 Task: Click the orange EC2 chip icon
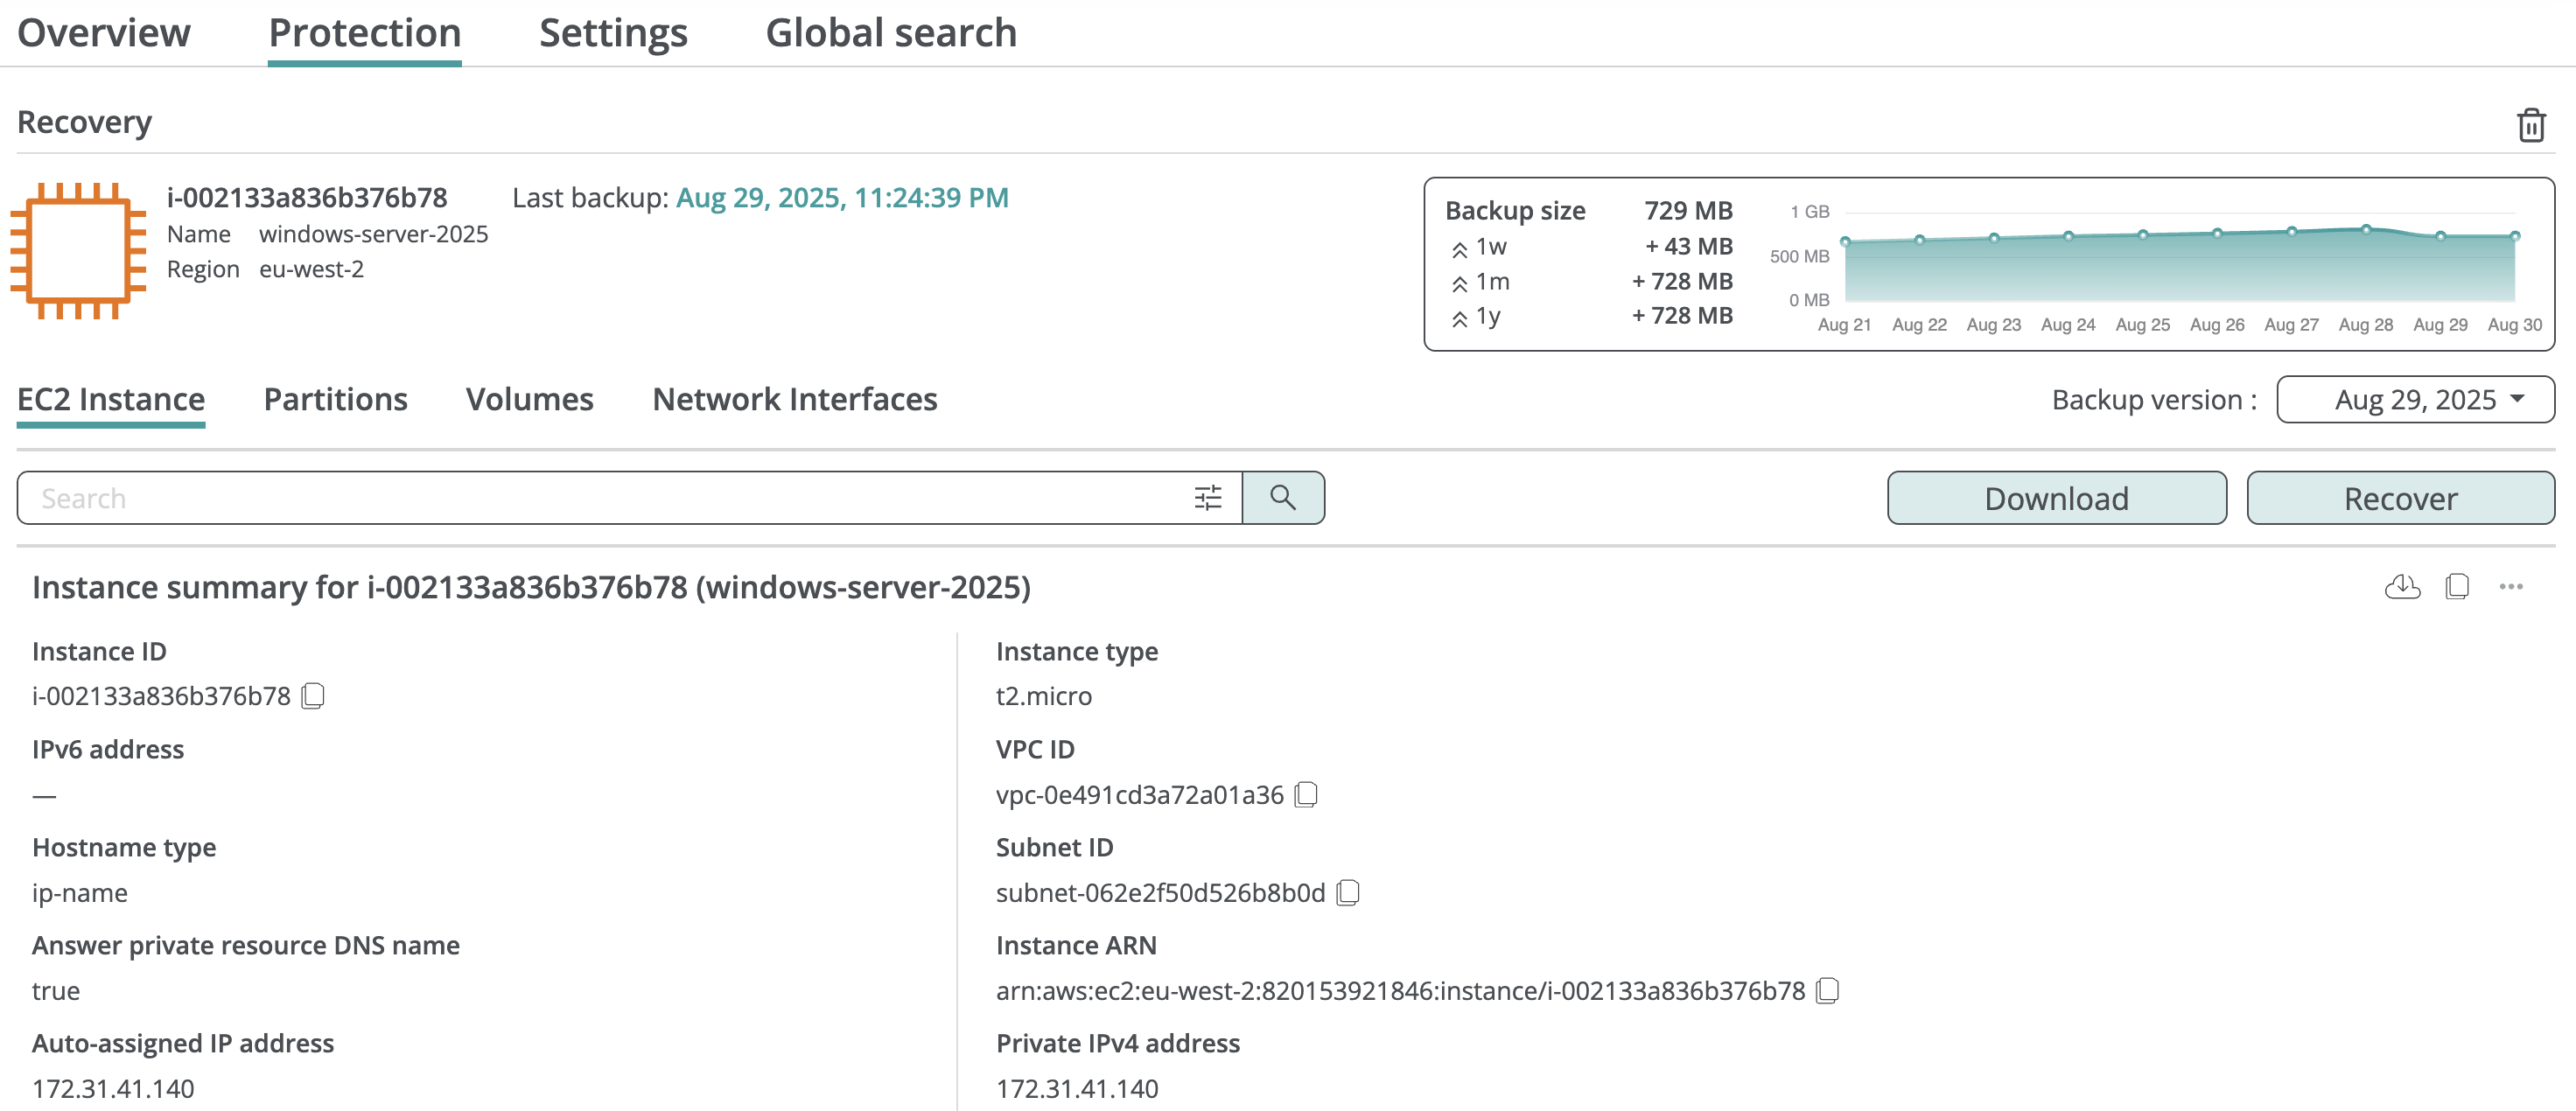[x=78, y=250]
